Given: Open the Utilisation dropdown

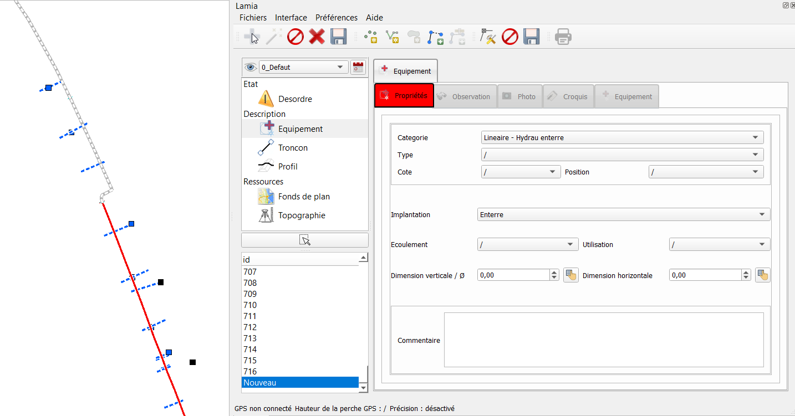Looking at the screenshot, I should coord(720,244).
